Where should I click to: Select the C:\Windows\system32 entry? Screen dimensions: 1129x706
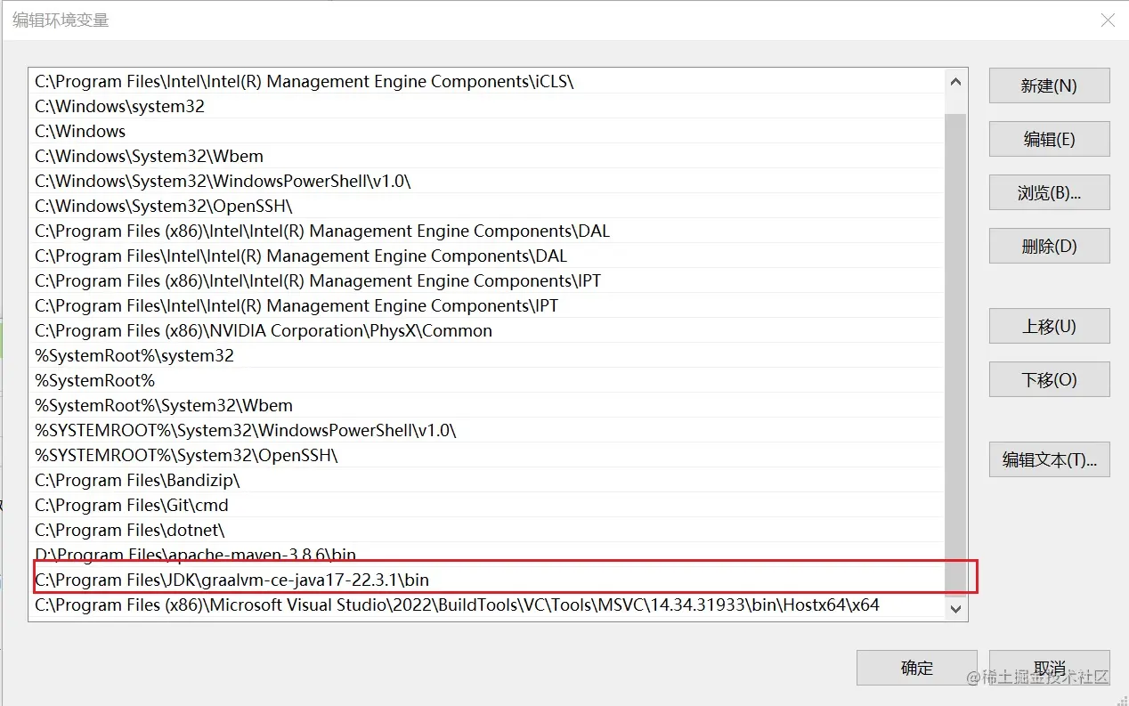tap(488, 106)
